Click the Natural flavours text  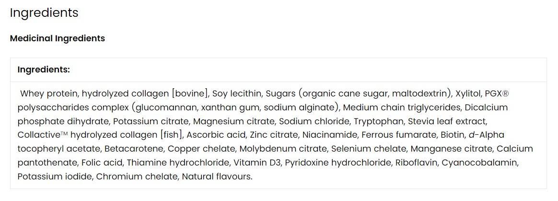click(x=217, y=177)
